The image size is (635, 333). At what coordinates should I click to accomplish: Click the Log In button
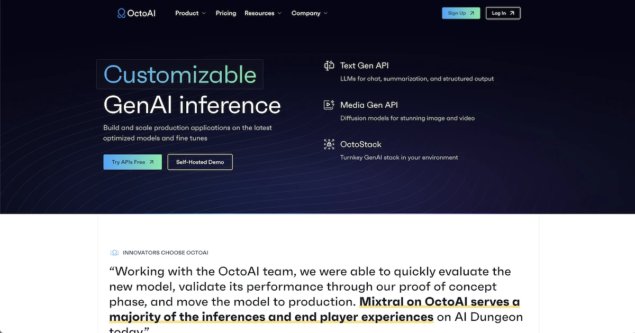[x=503, y=13]
